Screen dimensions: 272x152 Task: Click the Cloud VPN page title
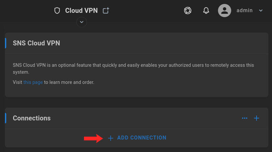[81, 11]
